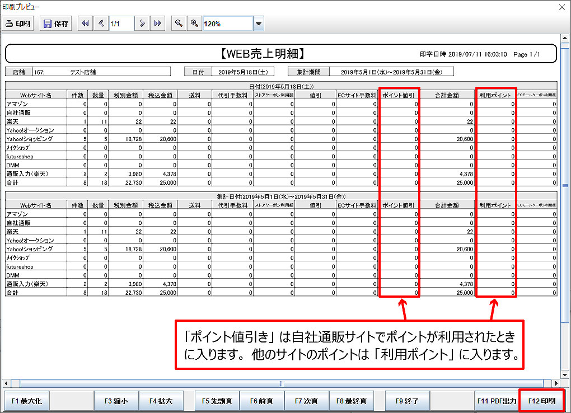The width and height of the screenshot is (571, 413).
Task: Click the zoom out magnifier icon
Action: [x=178, y=24]
